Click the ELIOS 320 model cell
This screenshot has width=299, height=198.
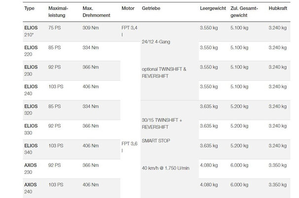tap(17, 110)
